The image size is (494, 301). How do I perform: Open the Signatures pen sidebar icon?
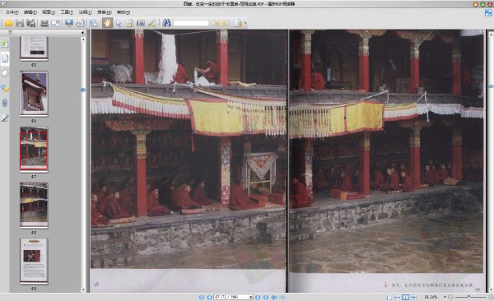[5, 118]
